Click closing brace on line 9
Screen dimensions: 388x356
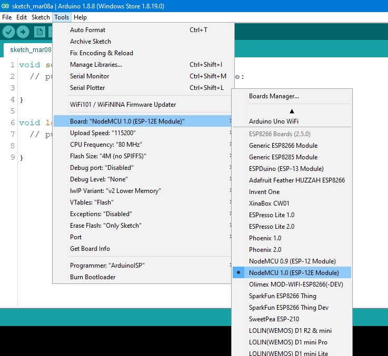point(22,157)
